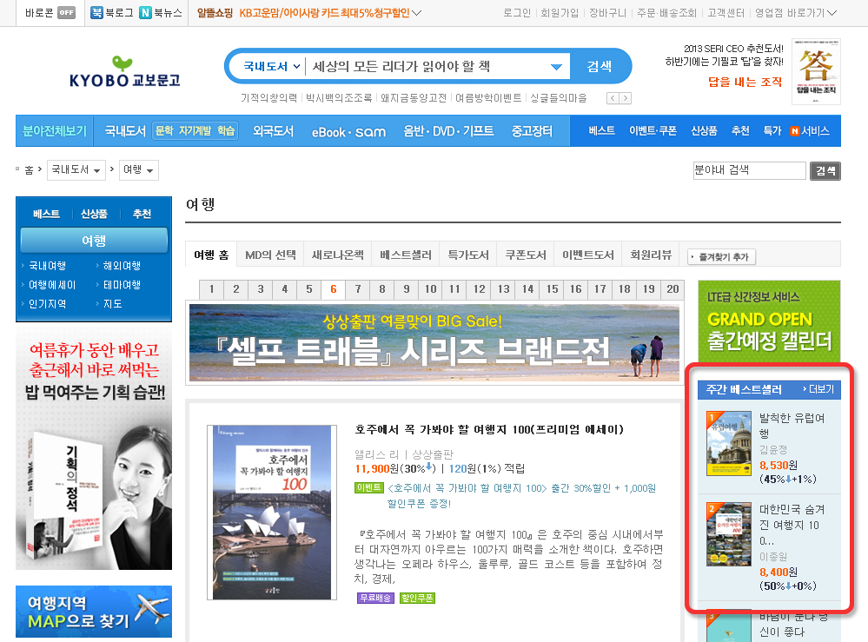Open the 분야전체보기 menu
Viewport: 868px width, 642px height.
pos(54,131)
